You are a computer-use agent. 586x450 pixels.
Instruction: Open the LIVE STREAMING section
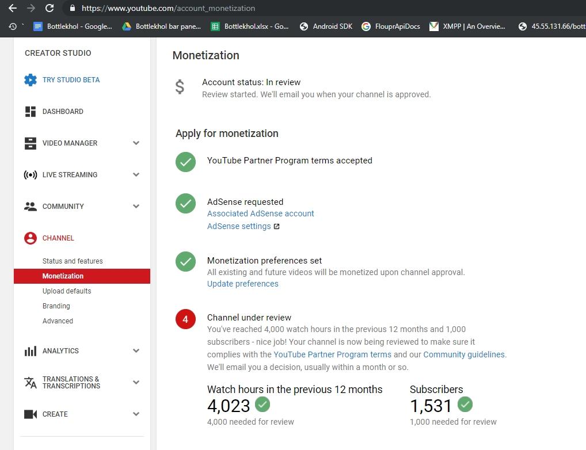click(70, 174)
